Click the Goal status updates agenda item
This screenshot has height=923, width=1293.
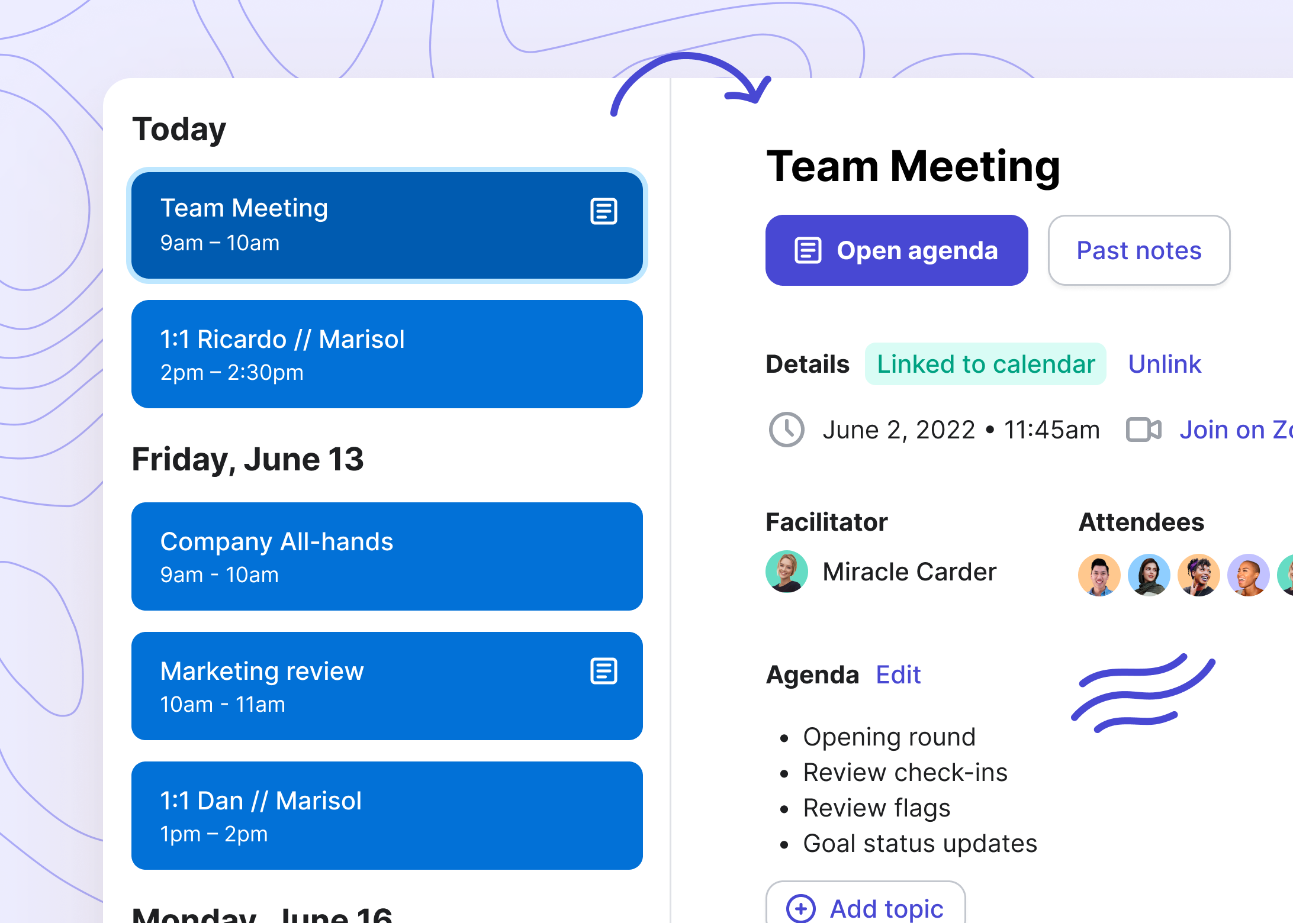click(920, 844)
